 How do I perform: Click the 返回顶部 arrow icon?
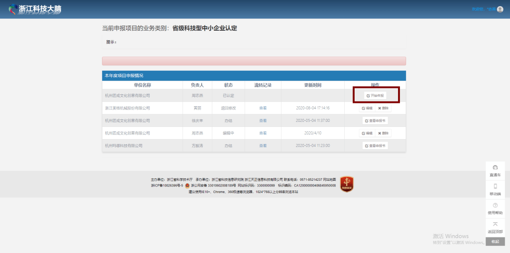(x=495, y=224)
